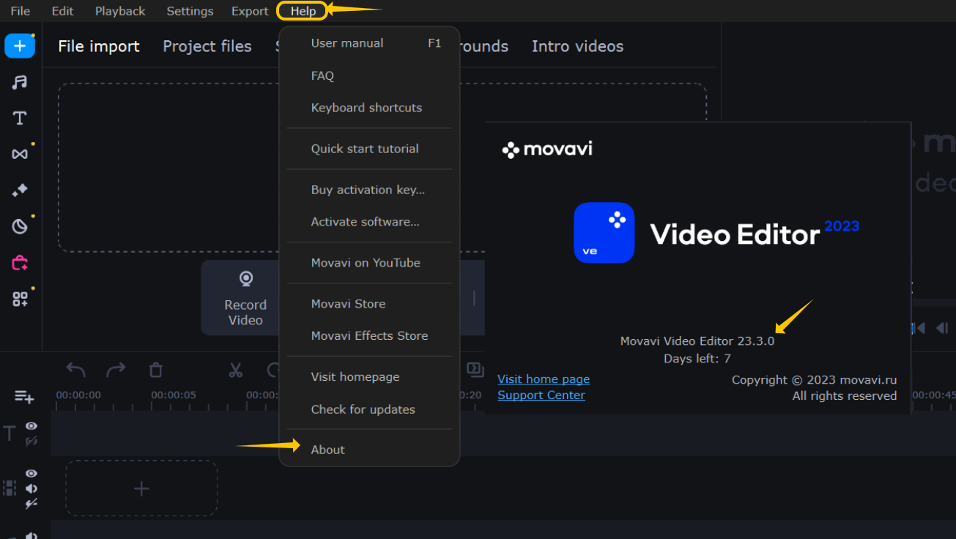Click the Support Center link
The height and width of the screenshot is (539, 956).
coord(541,395)
